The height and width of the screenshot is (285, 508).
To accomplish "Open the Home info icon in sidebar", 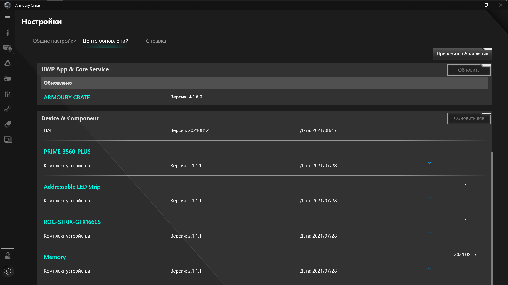I will [x=8, y=33].
